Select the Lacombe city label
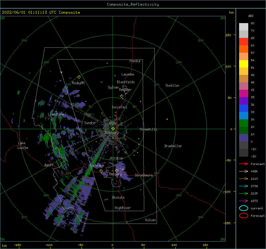The height and width of the screenshot is (249, 266). 128,74
